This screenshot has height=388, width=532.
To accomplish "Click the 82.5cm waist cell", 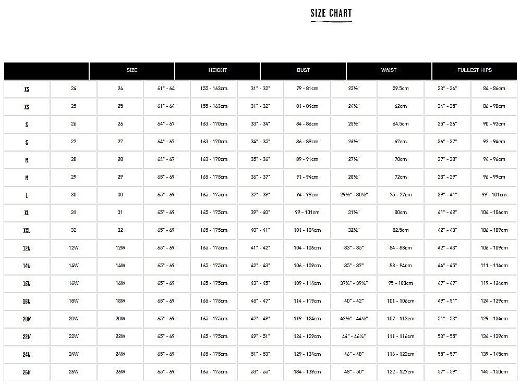I will [401, 230].
